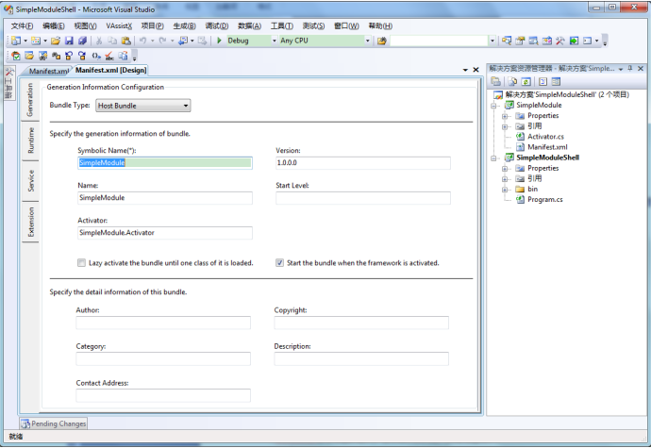This screenshot has width=651, height=448.
Task: Save Manifest.xml with the Save icon
Action: tap(69, 41)
